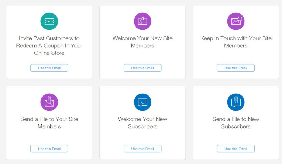Click the envelope with chat bubble icon
282x164 pixels.
click(x=235, y=21)
